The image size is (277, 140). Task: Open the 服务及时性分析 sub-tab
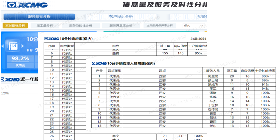point(81,25)
